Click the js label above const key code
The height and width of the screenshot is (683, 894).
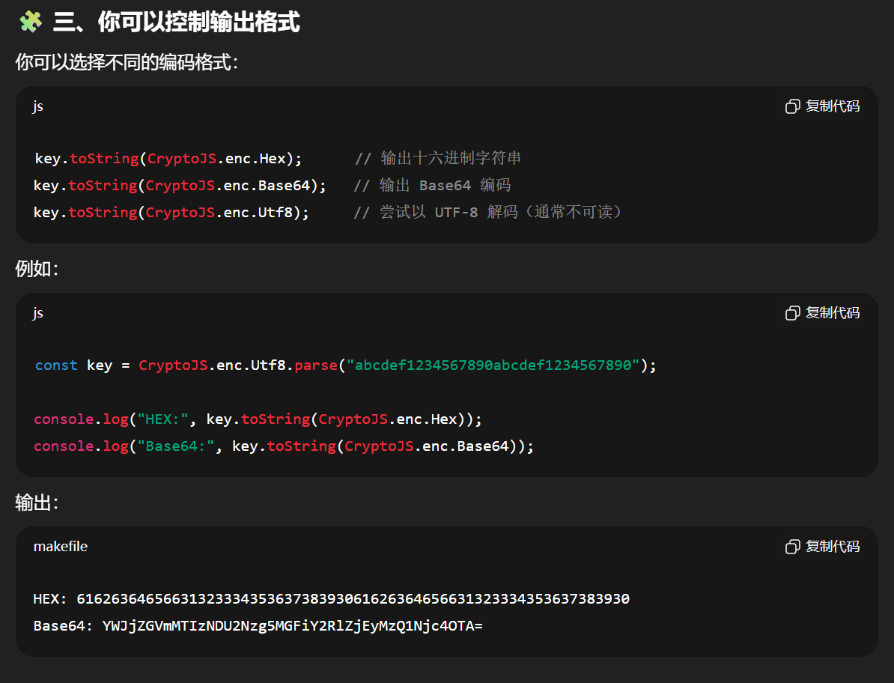pyautogui.click(x=38, y=313)
